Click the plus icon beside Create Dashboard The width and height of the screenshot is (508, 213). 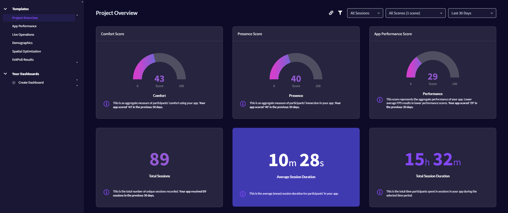pos(14,83)
